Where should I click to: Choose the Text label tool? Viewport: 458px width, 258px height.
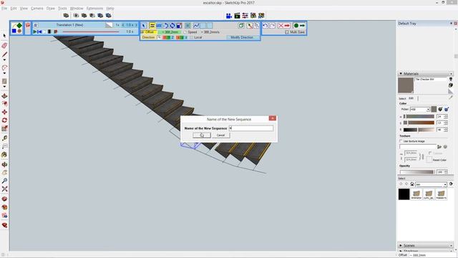click(4, 146)
